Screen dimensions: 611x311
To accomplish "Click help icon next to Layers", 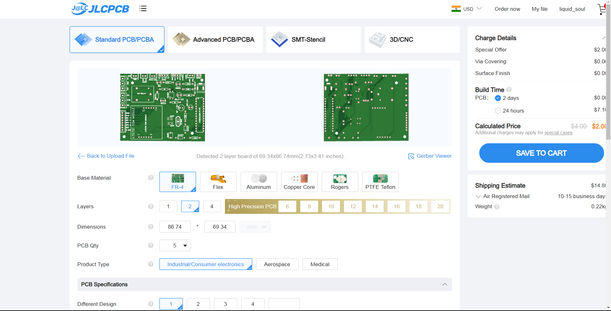I will tap(151, 206).
